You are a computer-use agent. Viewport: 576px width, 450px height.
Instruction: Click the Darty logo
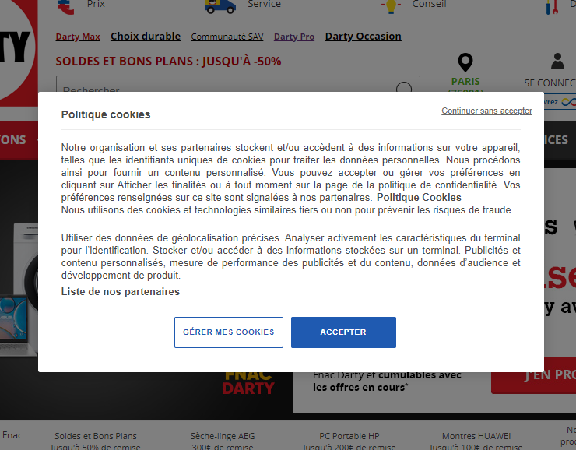[19, 53]
